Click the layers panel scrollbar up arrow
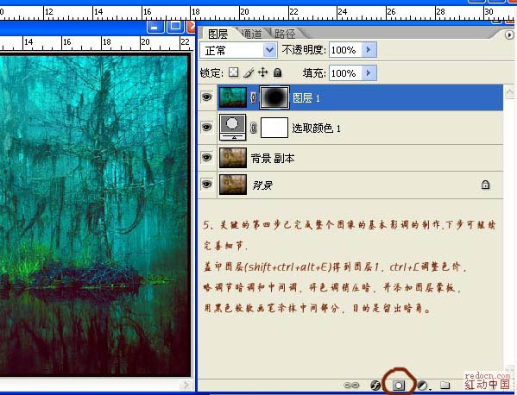Image resolution: width=517 pixels, height=395 pixels. click(509, 91)
